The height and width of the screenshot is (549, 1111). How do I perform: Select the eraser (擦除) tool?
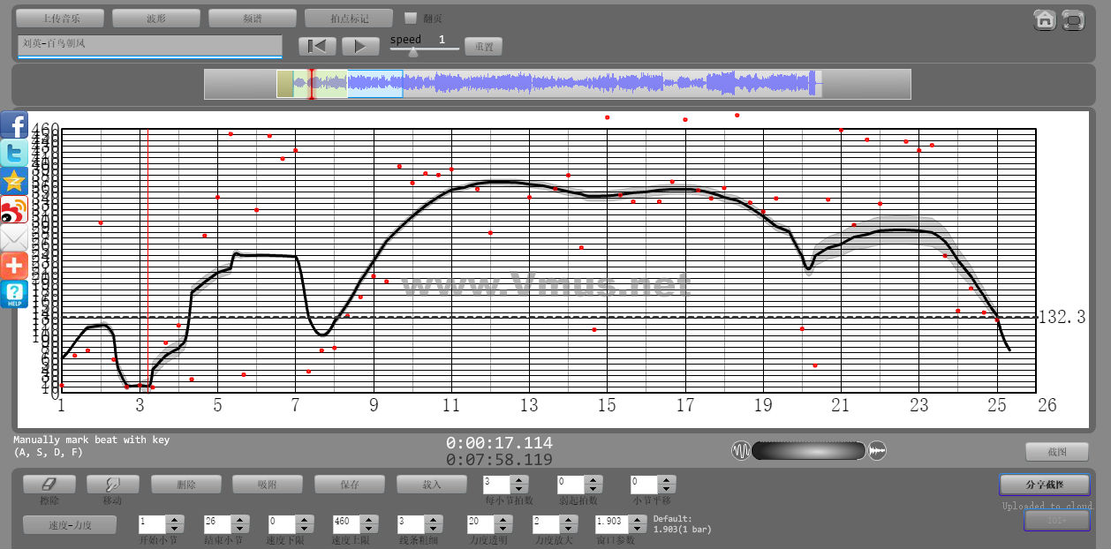(x=49, y=484)
